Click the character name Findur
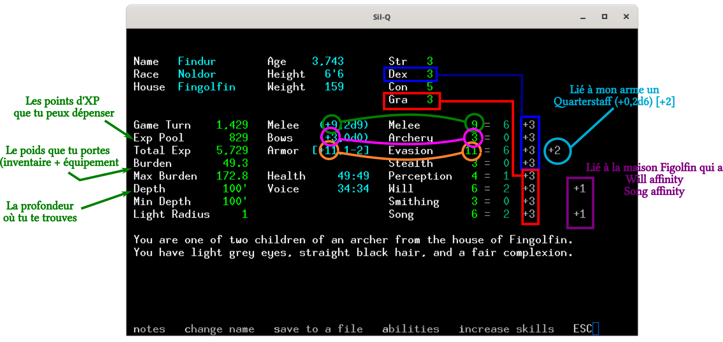Image resolution: width=723 pixels, height=342 pixels. (x=197, y=62)
